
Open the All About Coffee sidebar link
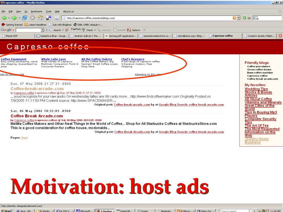click(258, 99)
